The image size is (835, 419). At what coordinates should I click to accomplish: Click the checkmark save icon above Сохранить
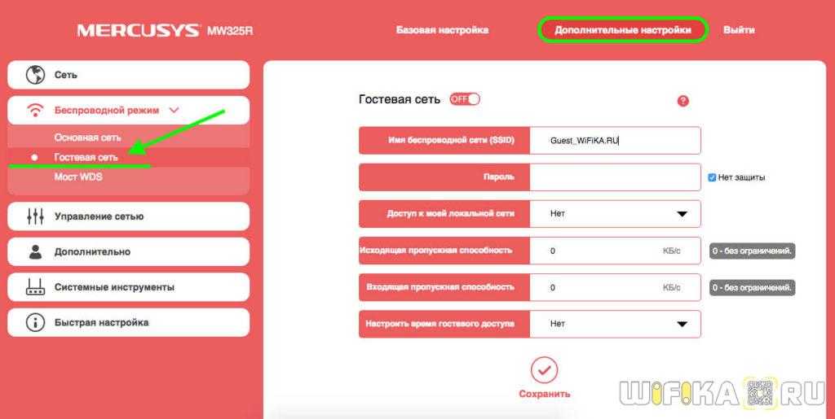(544, 370)
